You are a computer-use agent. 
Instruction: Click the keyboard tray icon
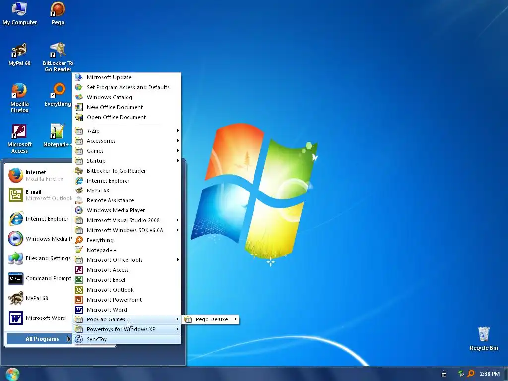coord(444,374)
